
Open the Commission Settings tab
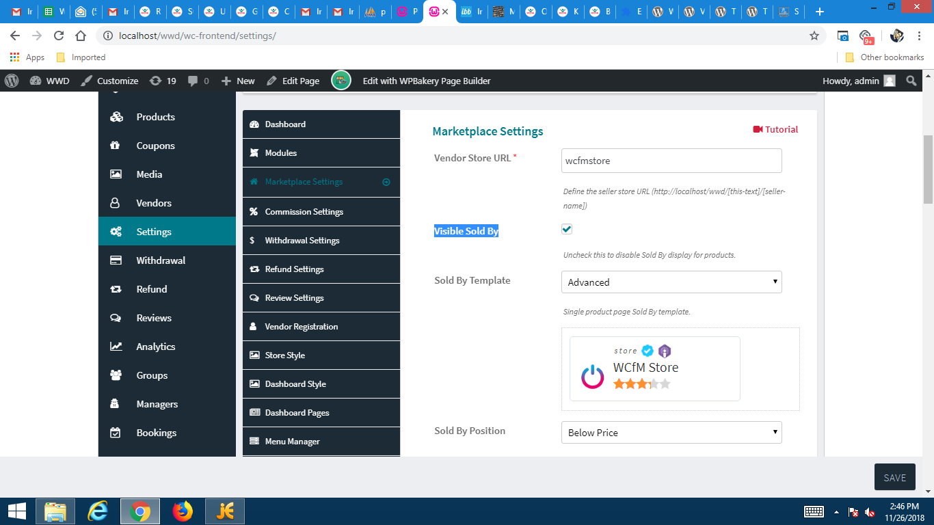(321, 212)
